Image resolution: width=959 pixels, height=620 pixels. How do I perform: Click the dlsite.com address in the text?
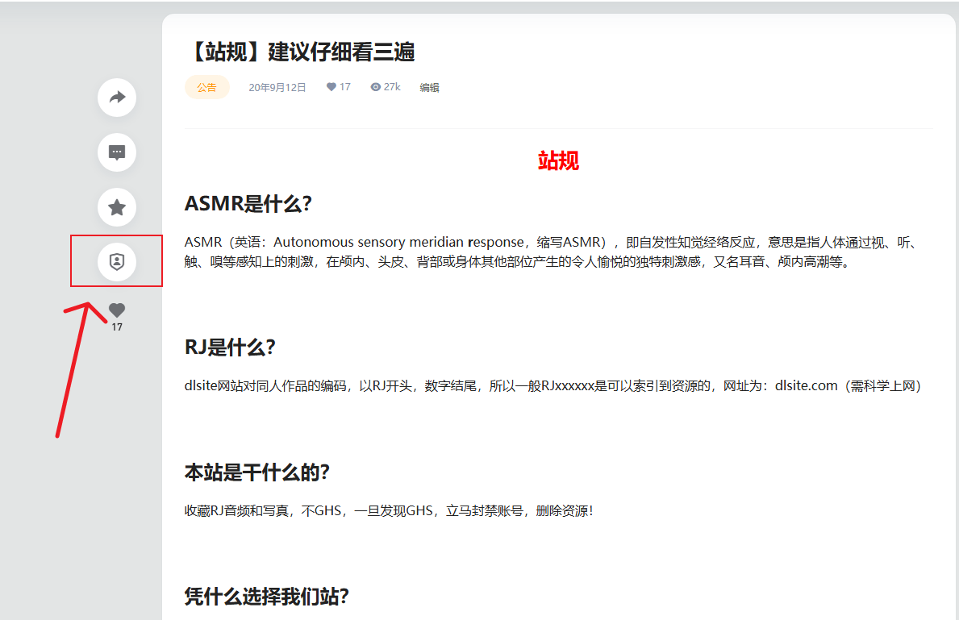(806, 385)
